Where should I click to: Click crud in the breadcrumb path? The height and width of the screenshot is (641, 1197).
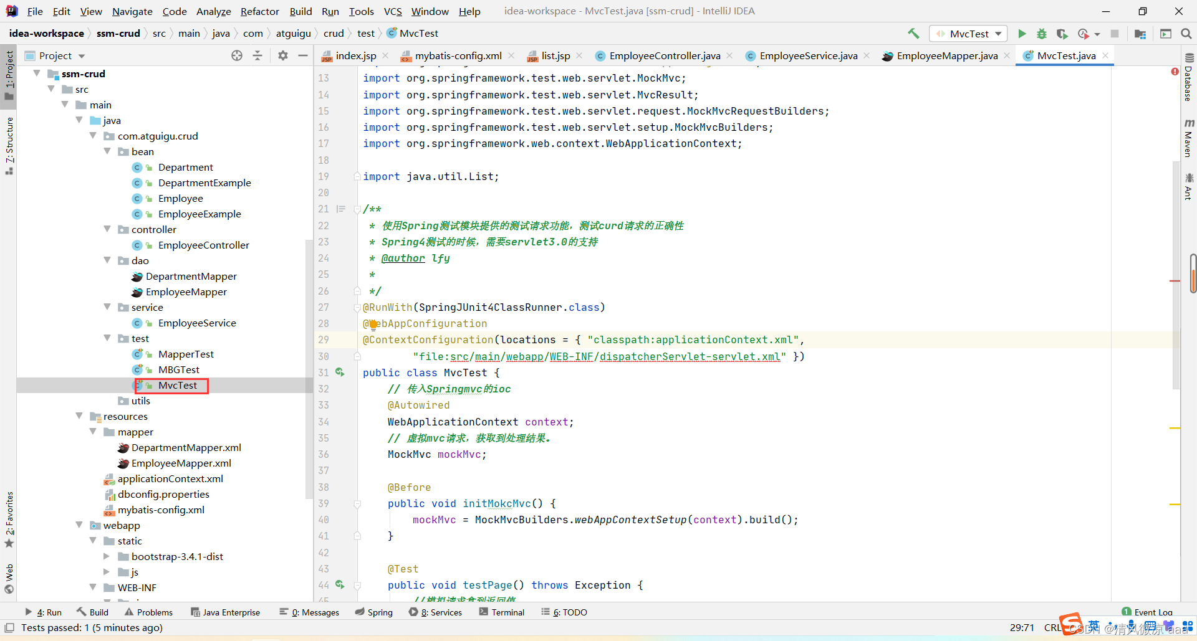pos(334,33)
